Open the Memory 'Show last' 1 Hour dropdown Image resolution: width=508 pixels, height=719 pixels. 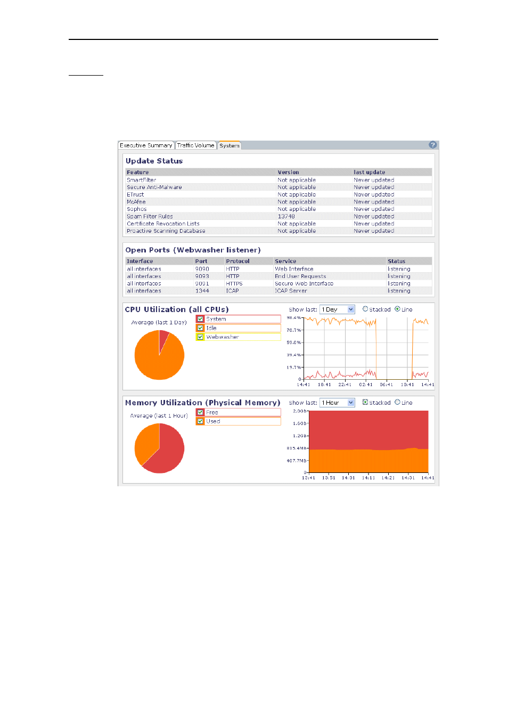[337, 403]
